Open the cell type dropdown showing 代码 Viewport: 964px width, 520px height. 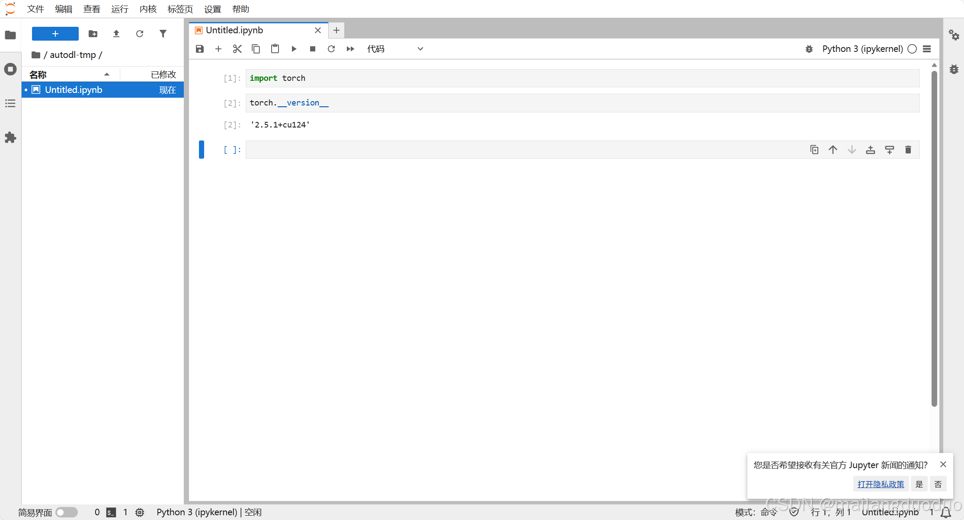394,49
